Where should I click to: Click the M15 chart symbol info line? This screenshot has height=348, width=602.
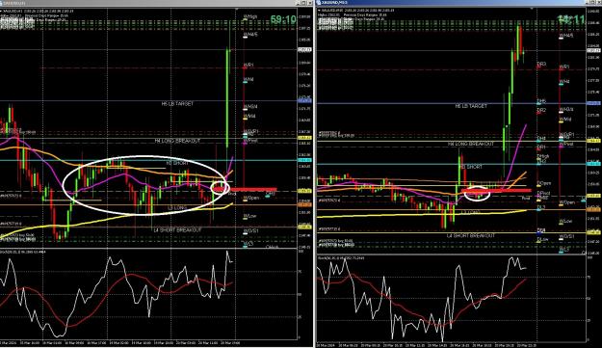(x=355, y=11)
